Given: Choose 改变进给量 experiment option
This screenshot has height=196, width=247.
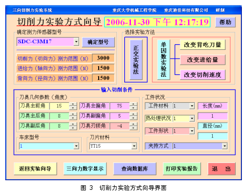Looking at the screenshot, I should click(203, 60).
